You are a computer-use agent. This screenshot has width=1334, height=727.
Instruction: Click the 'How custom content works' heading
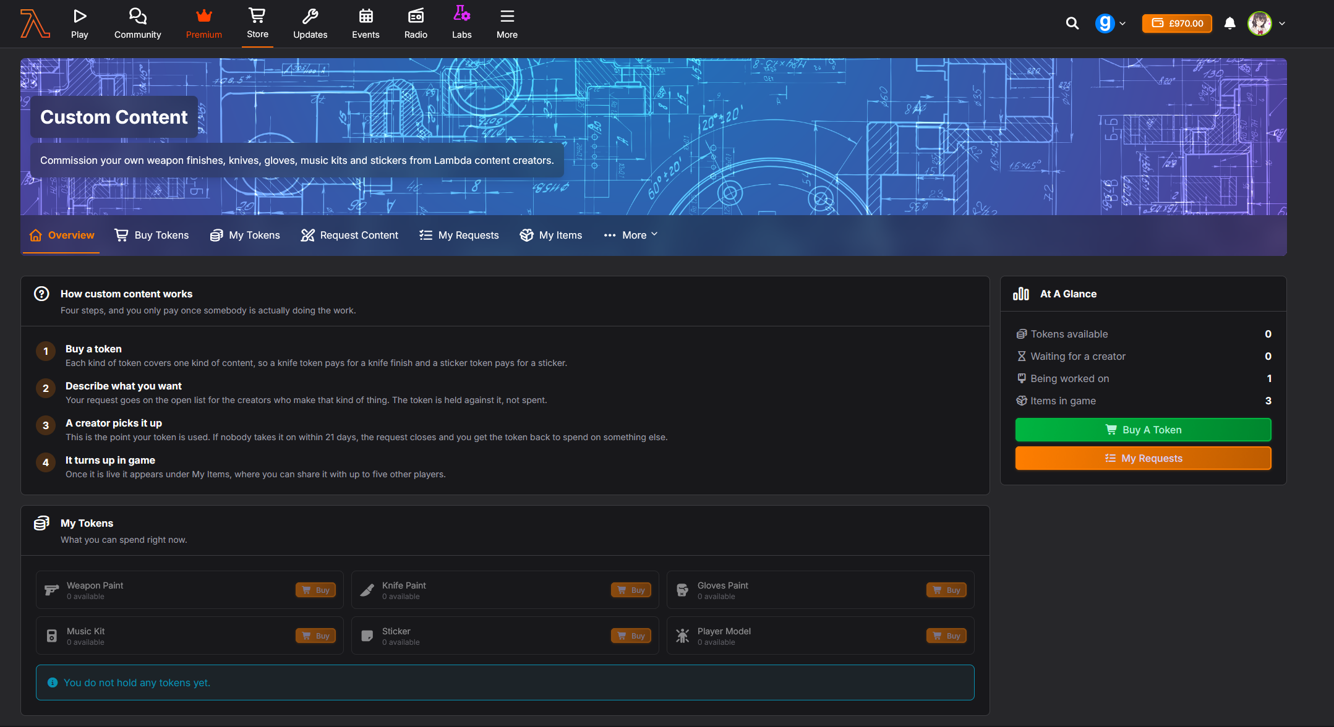126,294
